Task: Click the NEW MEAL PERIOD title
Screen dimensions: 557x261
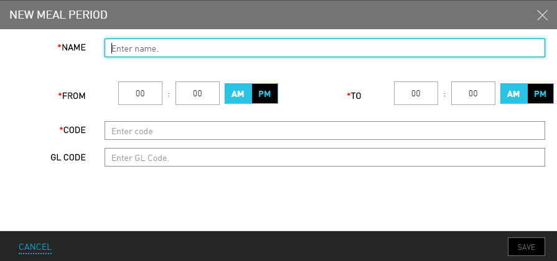Action: (59, 15)
